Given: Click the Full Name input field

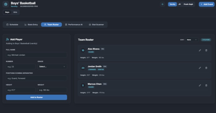Looking at the screenshot, I should point(36,55).
